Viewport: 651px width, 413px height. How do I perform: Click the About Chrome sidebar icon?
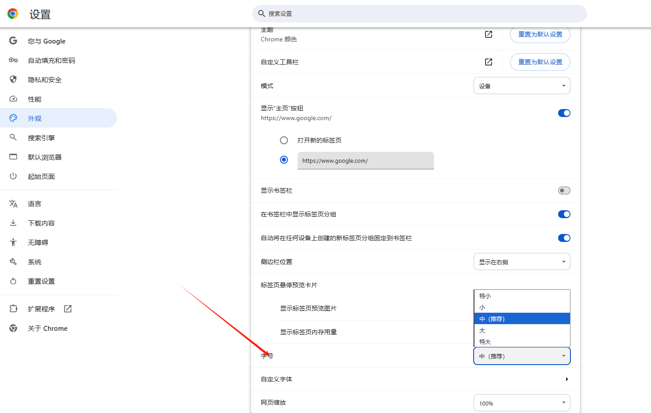(x=13, y=328)
